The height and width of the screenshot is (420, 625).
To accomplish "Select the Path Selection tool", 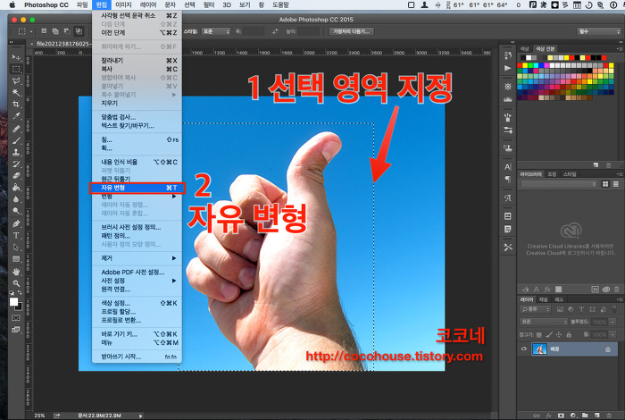I will point(16,247).
